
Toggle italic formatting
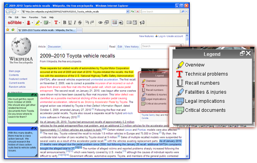point(75,22)
